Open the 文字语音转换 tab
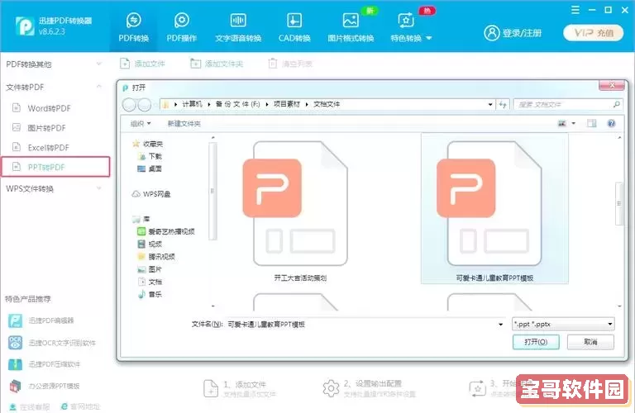Image resolution: width=635 pixels, height=413 pixels. coord(238,27)
